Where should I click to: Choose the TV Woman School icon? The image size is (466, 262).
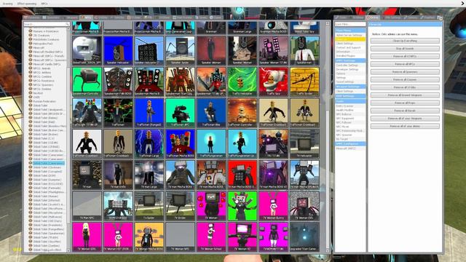click(211, 237)
